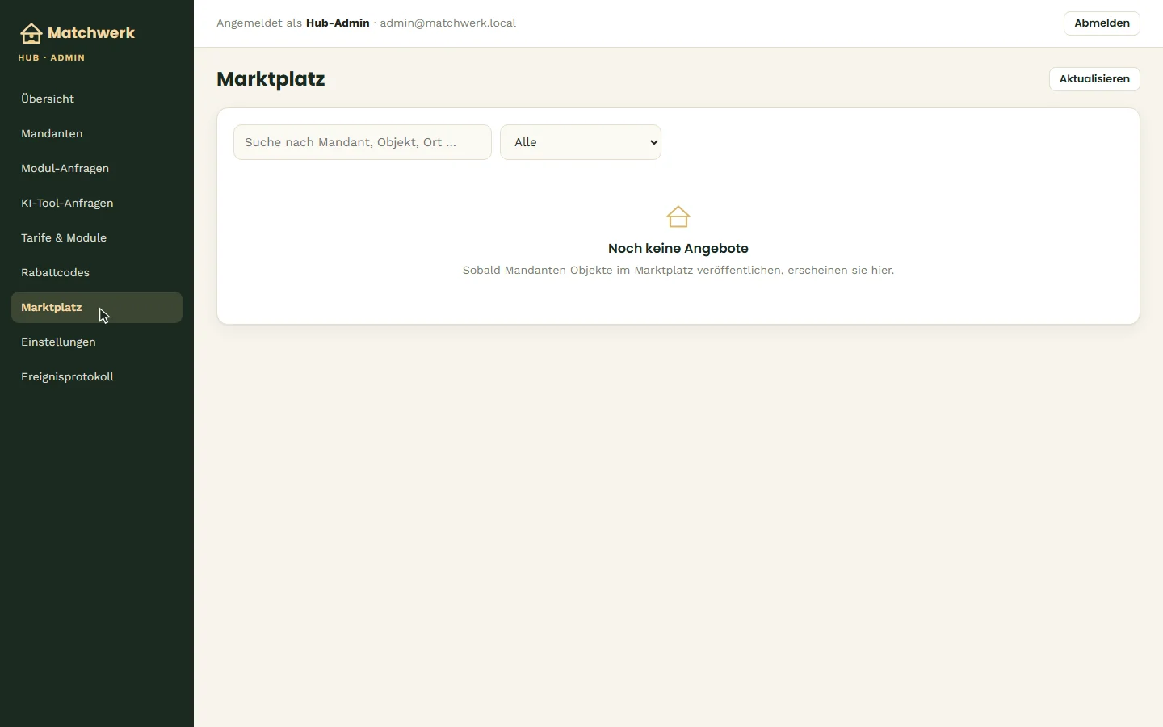The height and width of the screenshot is (727, 1163).
Task: Click the Matchwerk house logo icon
Action: coord(31,33)
